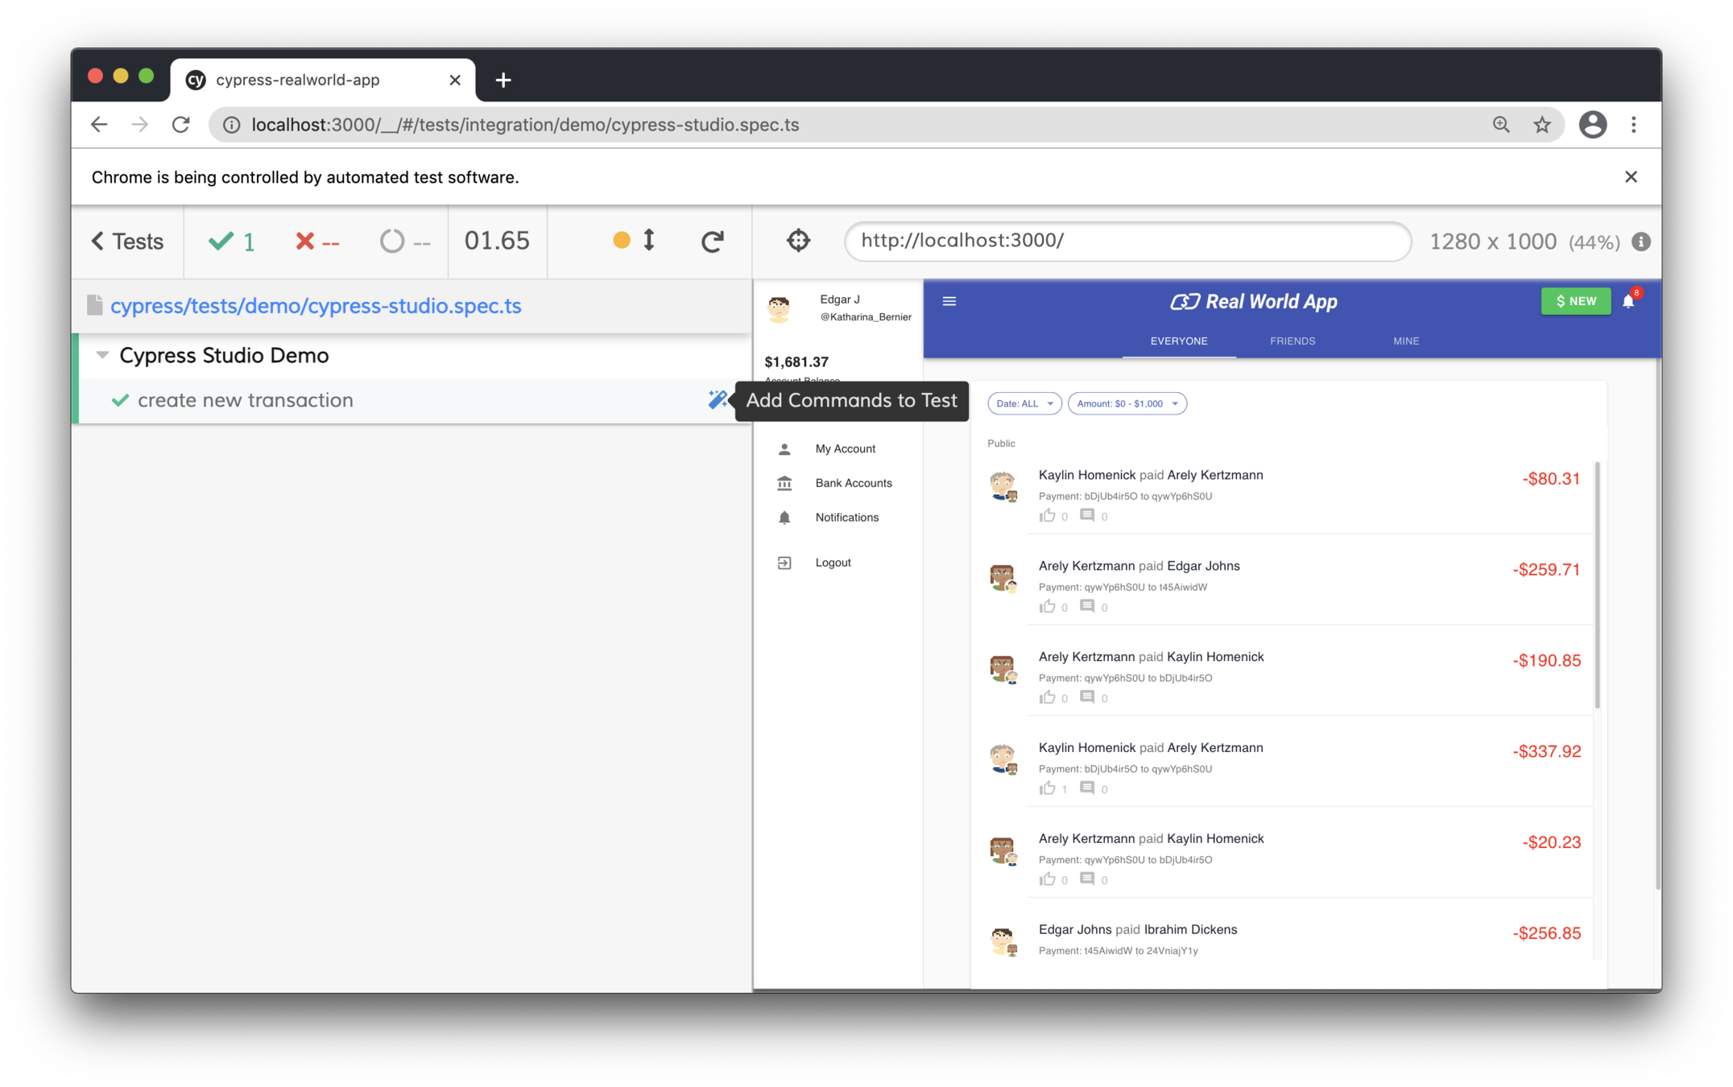Switch to the Mine tab
1733x1087 pixels.
(x=1406, y=341)
